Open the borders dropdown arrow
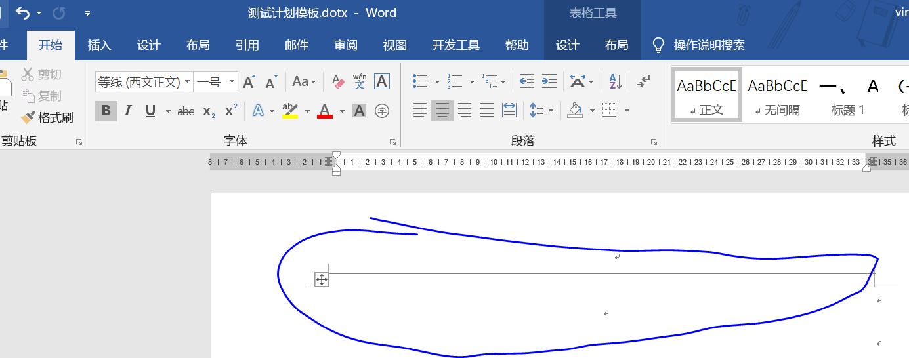Image resolution: width=909 pixels, height=358 pixels. point(627,111)
